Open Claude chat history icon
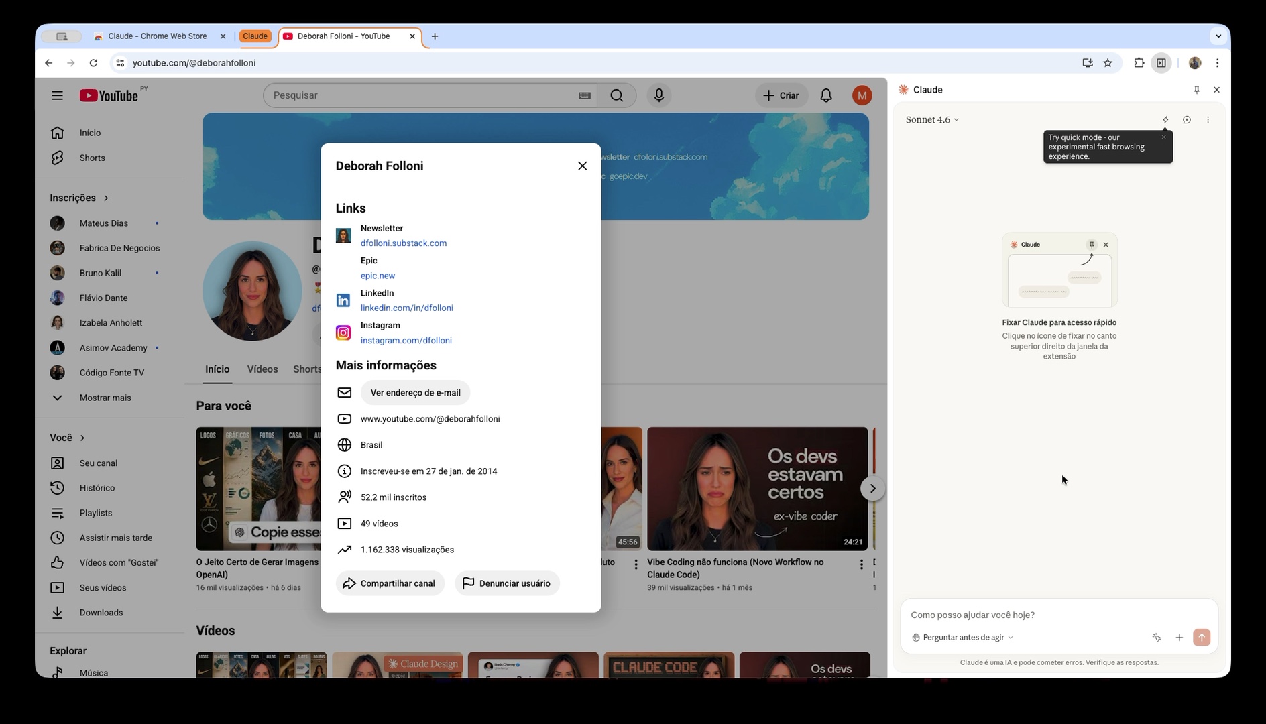This screenshot has width=1266, height=724. [x=1186, y=120]
